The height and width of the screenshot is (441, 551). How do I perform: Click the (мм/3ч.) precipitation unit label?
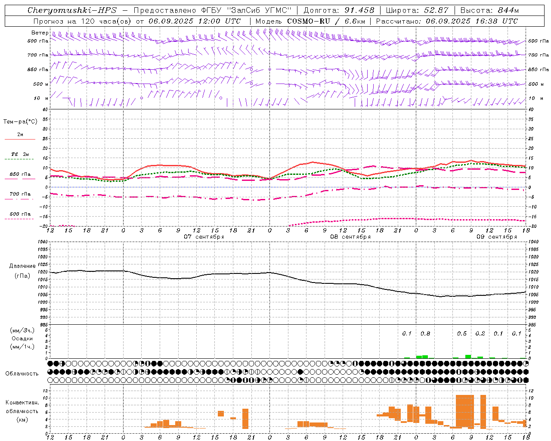pyautogui.click(x=22, y=330)
